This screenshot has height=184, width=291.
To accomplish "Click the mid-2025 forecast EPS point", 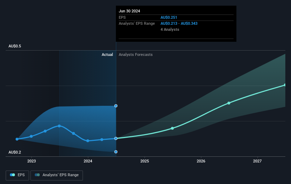I will point(172,128).
